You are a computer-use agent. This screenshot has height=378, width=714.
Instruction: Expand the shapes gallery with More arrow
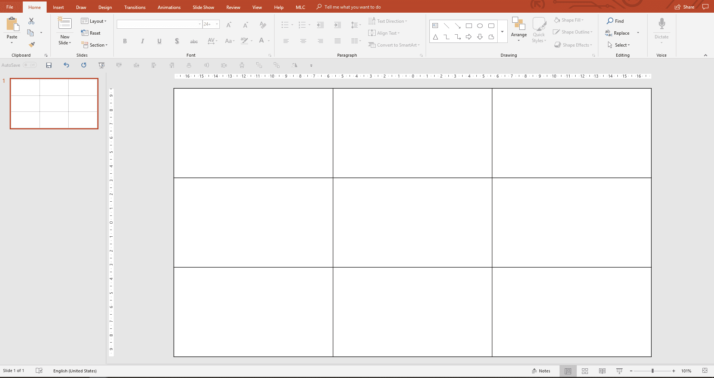[x=502, y=32]
